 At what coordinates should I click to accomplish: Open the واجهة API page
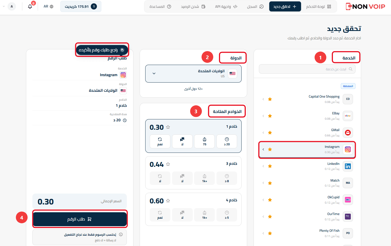[226, 6]
